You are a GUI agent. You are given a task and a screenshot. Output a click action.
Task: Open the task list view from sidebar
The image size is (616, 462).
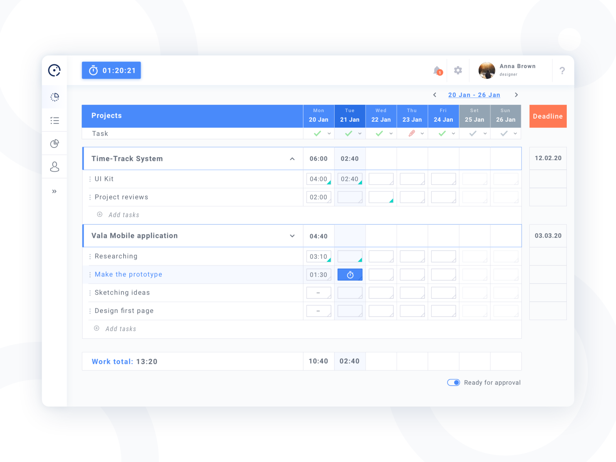point(54,120)
